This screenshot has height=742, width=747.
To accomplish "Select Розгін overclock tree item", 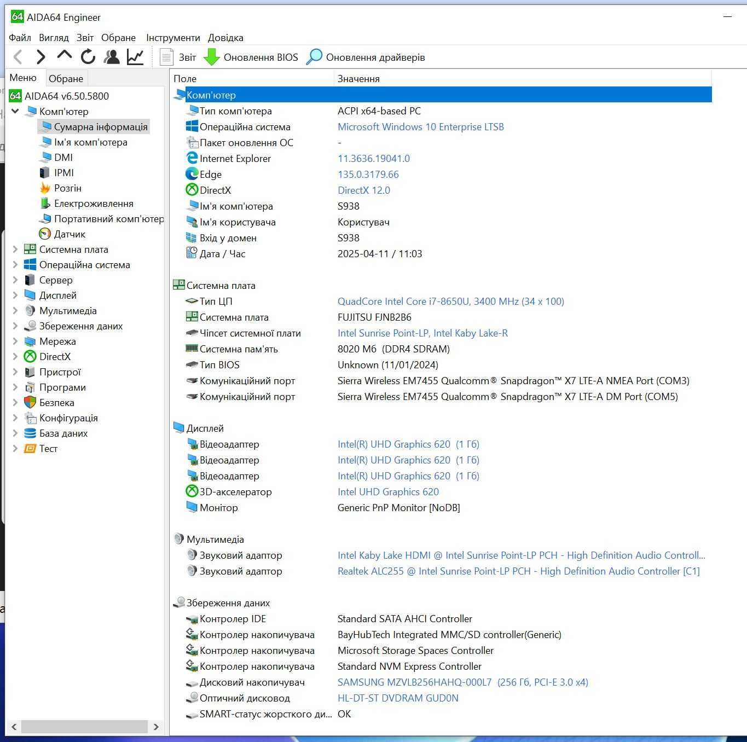I will coord(61,188).
